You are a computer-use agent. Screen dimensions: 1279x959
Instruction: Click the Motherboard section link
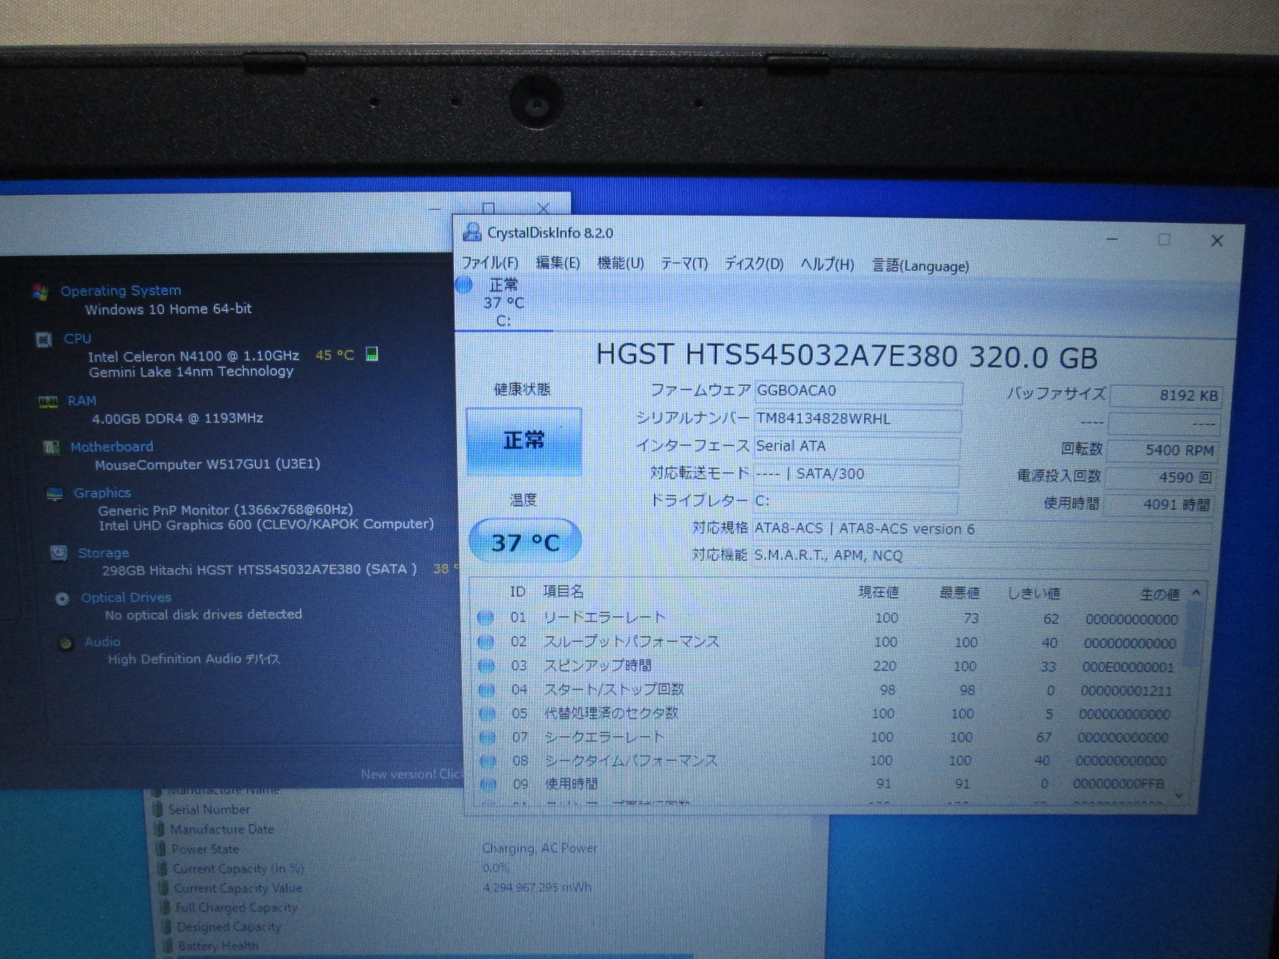click(x=111, y=447)
